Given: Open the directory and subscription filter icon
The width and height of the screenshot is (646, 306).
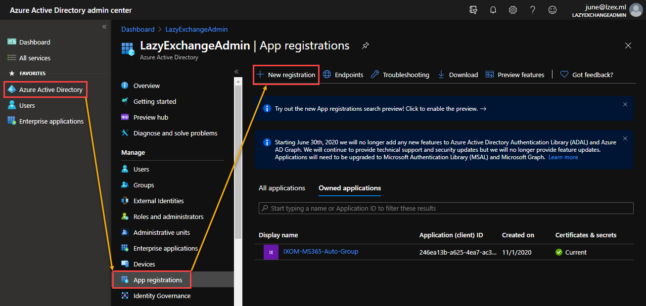Looking at the screenshot, I should [473, 10].
